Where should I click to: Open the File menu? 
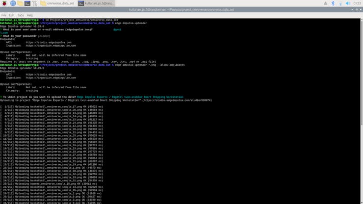4,15
